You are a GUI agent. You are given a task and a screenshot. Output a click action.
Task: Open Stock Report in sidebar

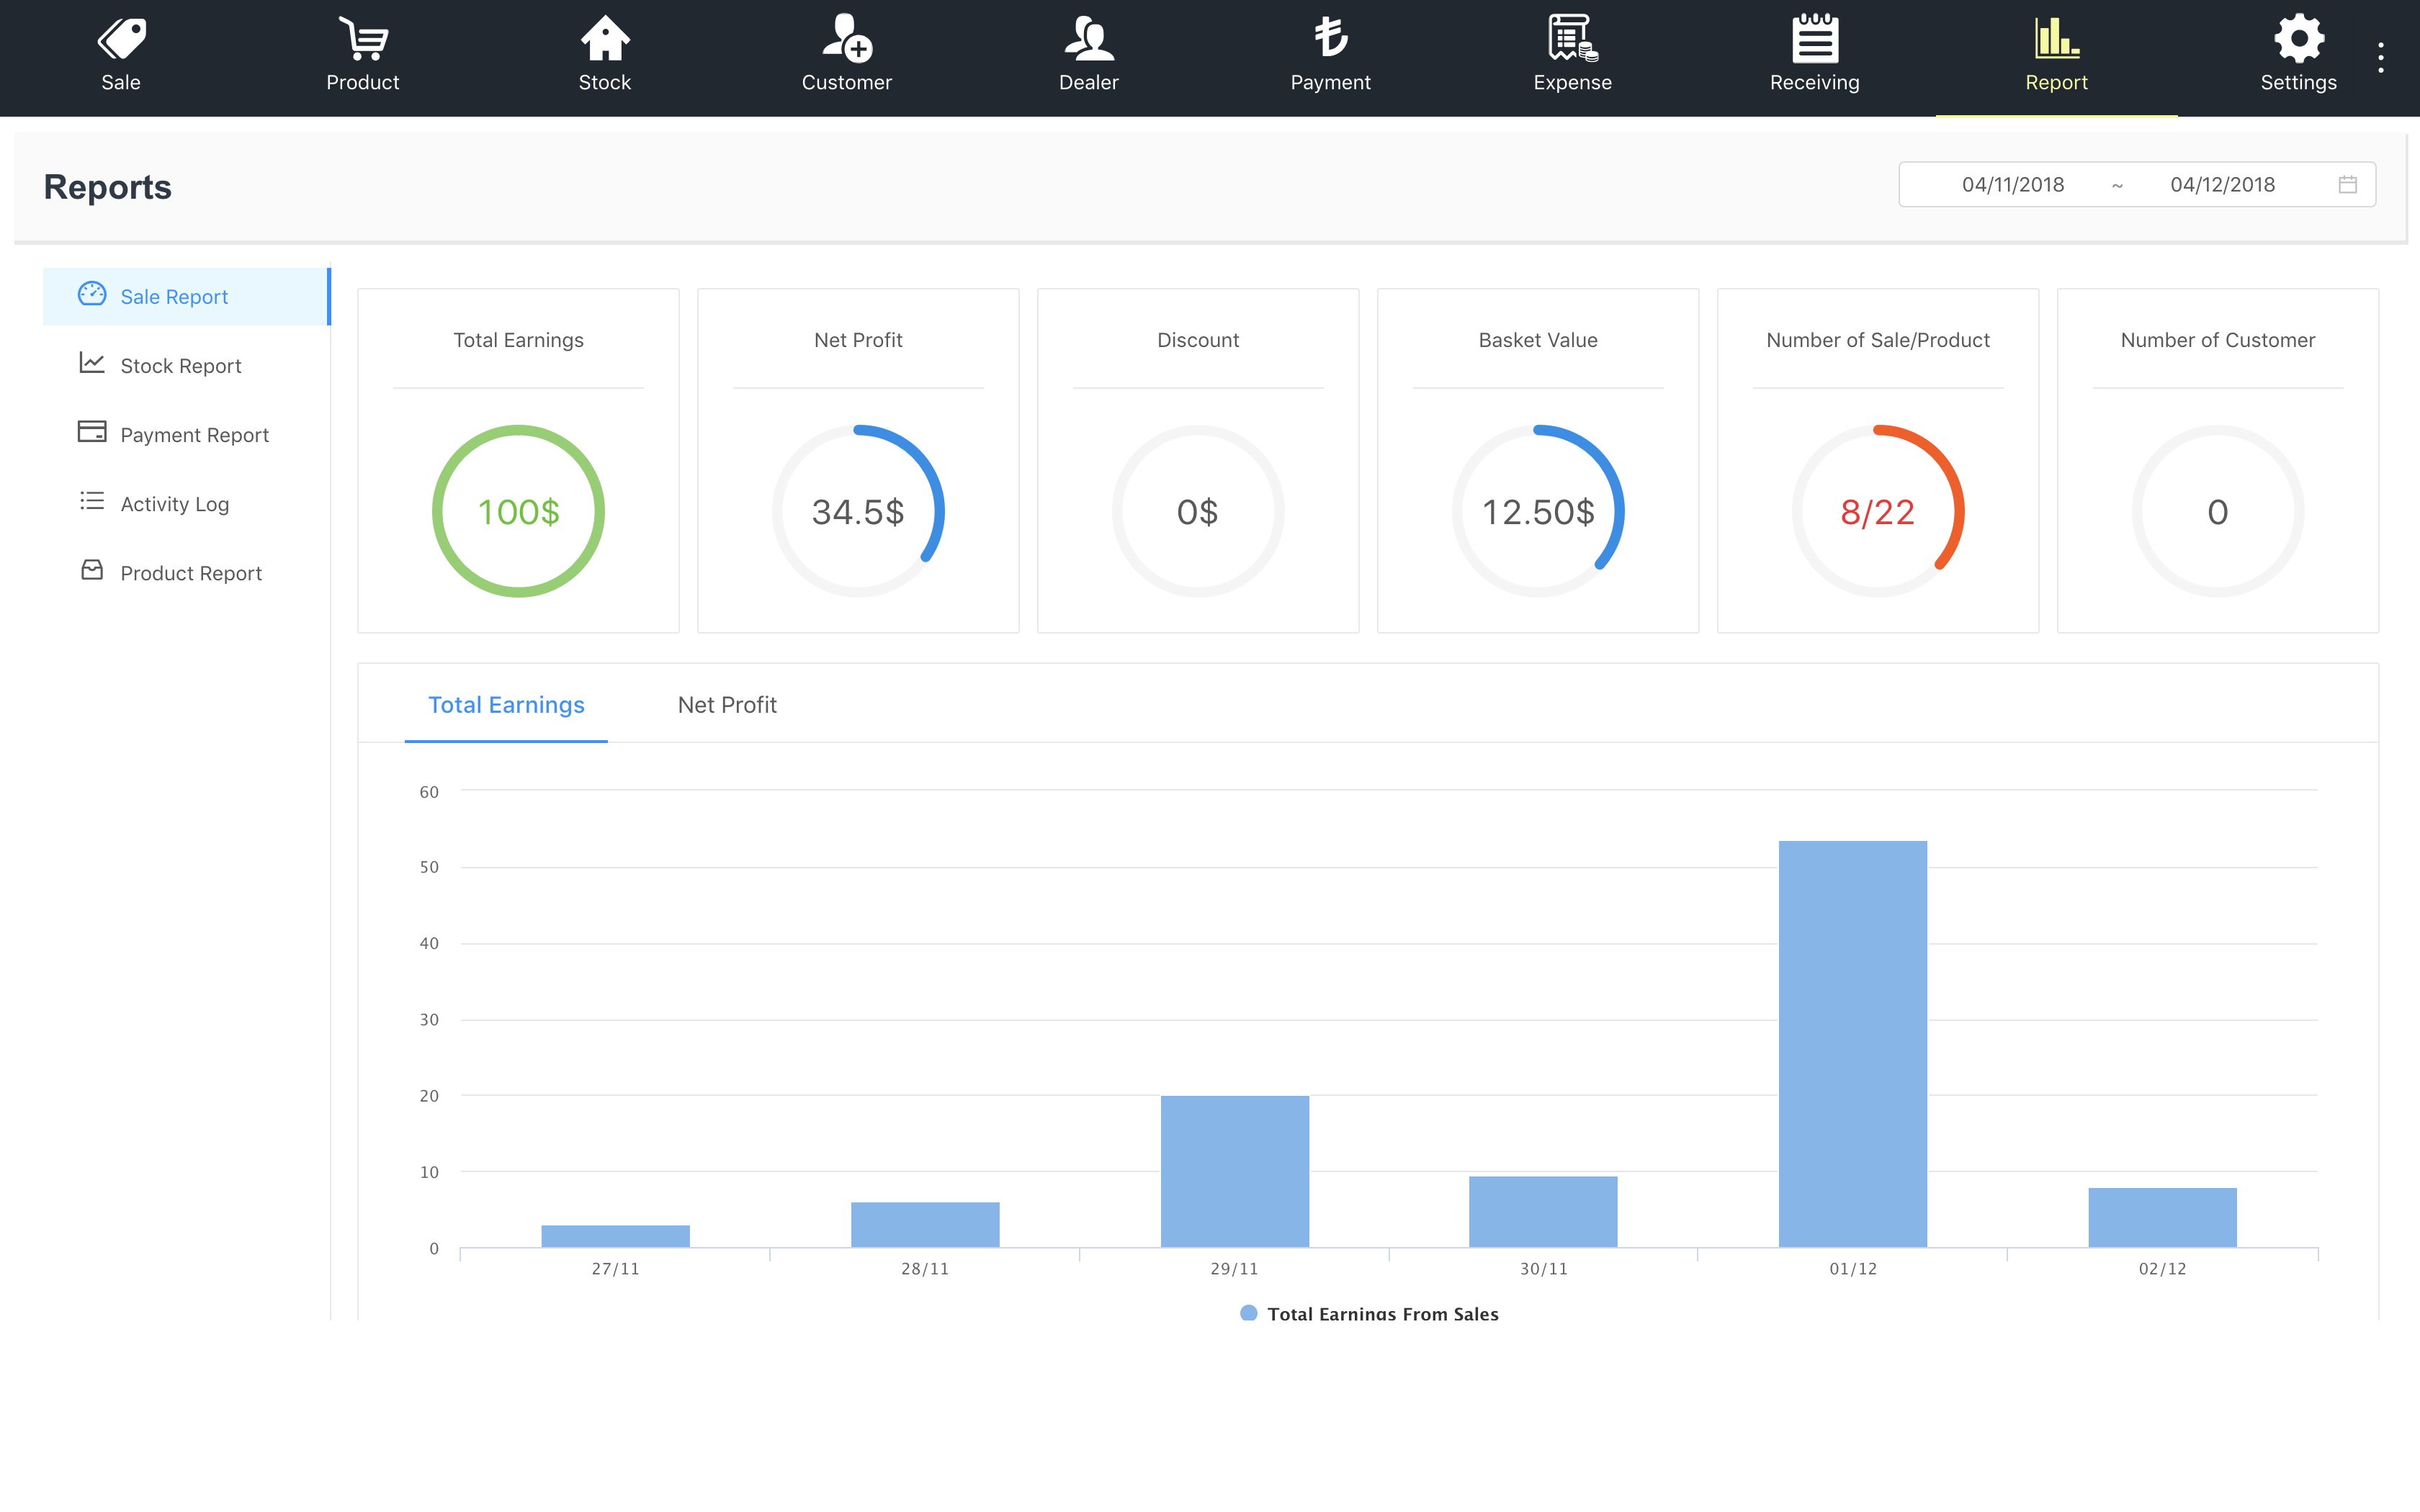point(180,366)
